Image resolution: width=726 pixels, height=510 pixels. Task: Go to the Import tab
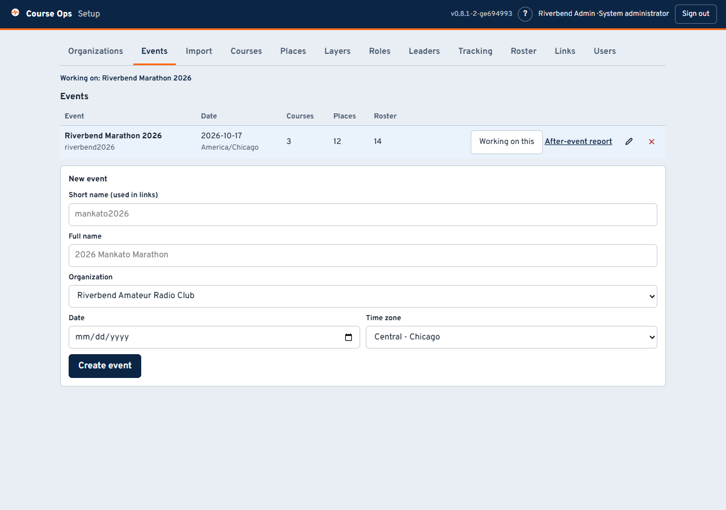pyautogui.click(x=199, y=51)
